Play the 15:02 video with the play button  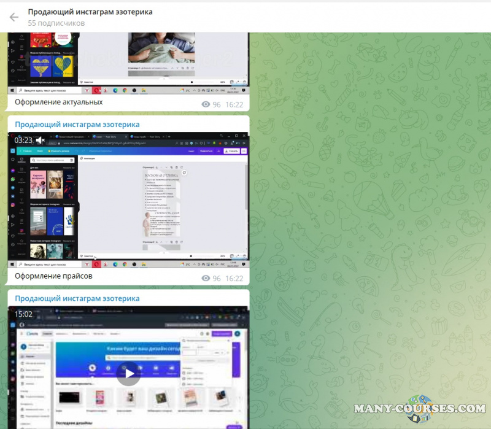coord(128,373)
